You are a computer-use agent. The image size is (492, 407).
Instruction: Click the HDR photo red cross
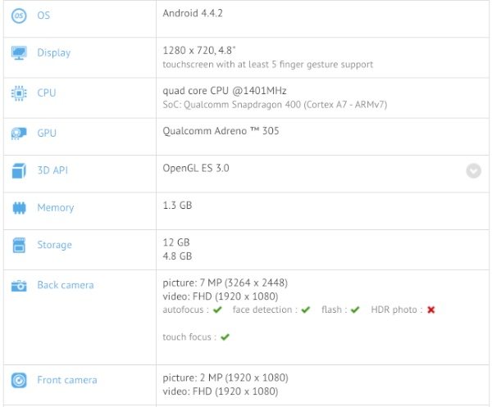pyautogui.click(x=431, y=310)
